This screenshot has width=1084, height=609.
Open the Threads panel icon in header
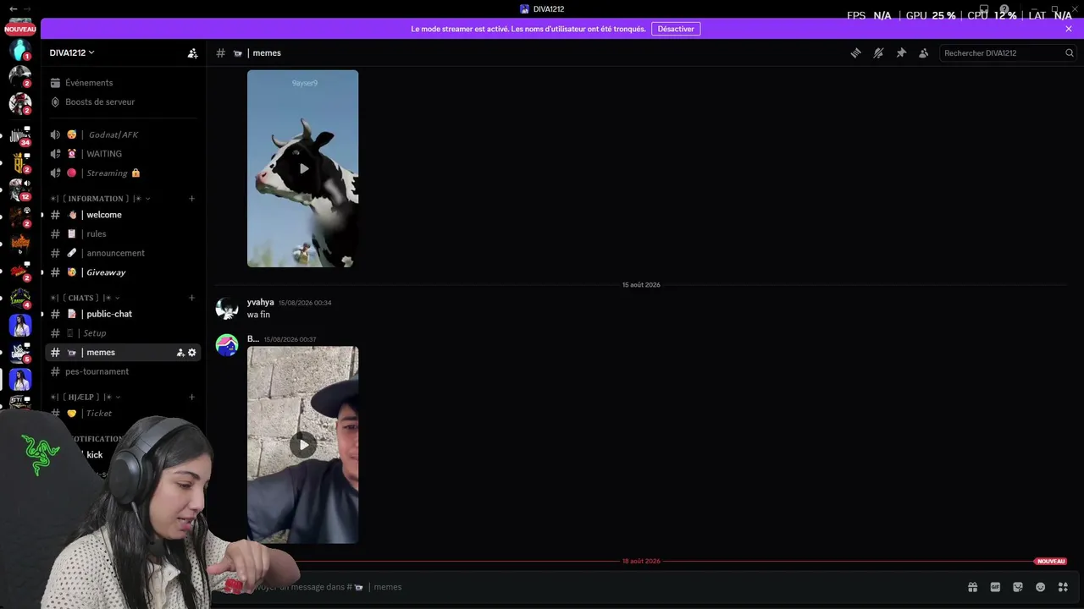point(855,52)
